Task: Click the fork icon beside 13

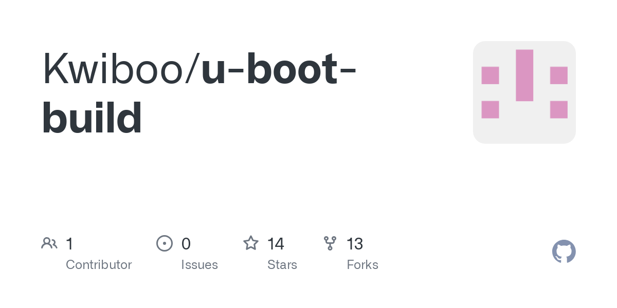Action: [330, 243]
